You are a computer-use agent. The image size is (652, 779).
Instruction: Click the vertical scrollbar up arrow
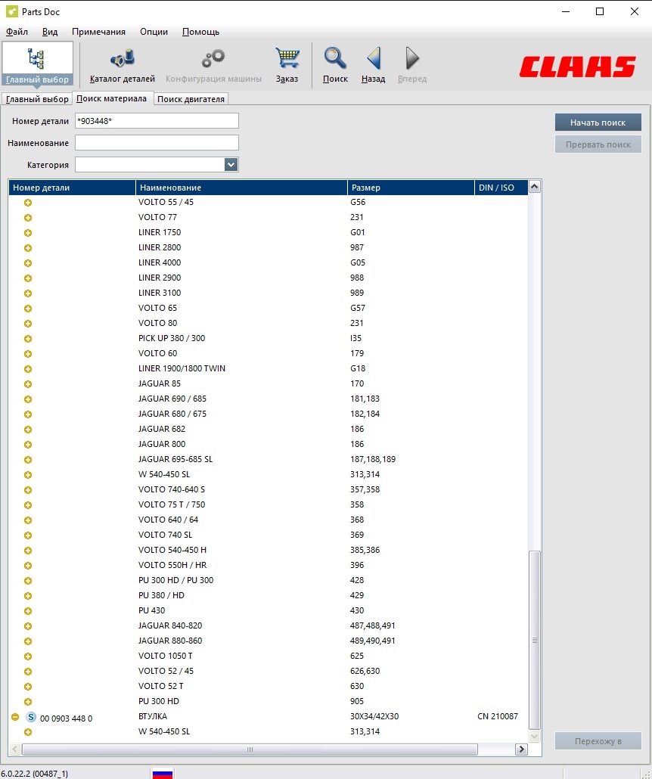click(534, 187)
